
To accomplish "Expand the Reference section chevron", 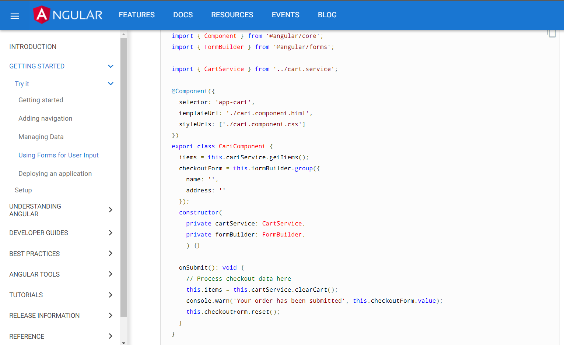I will 111,336.
